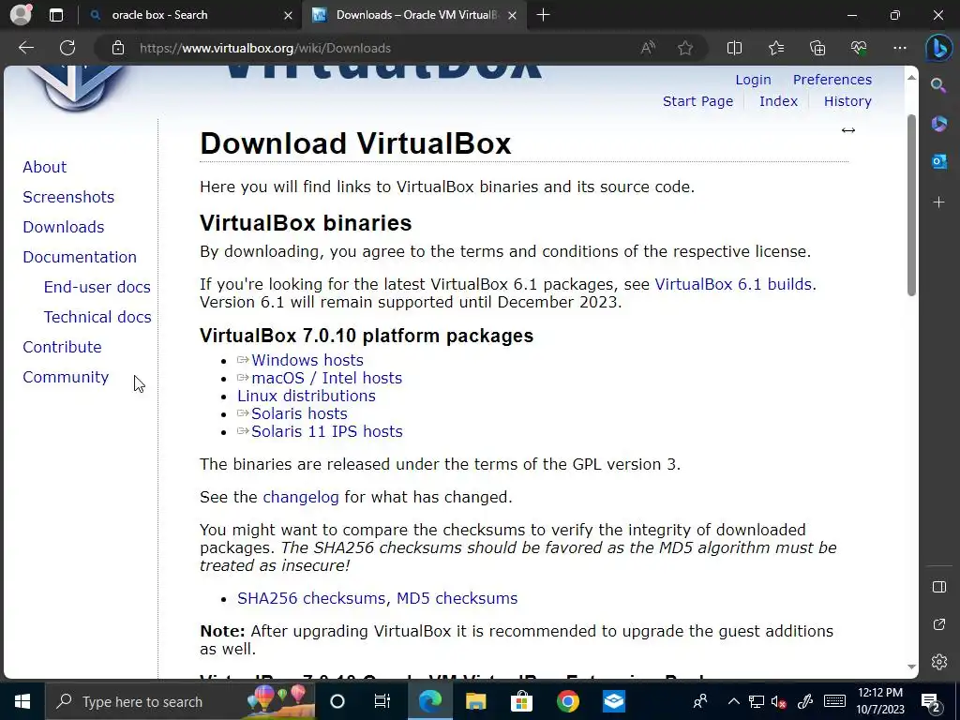Open About in left navigation
This screenshot has height=720, width=960.
click(x=45, y=167)
